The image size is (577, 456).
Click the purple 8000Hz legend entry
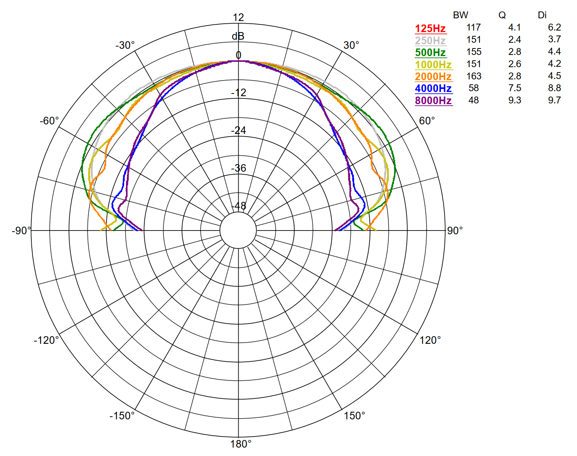click(433, 101)
